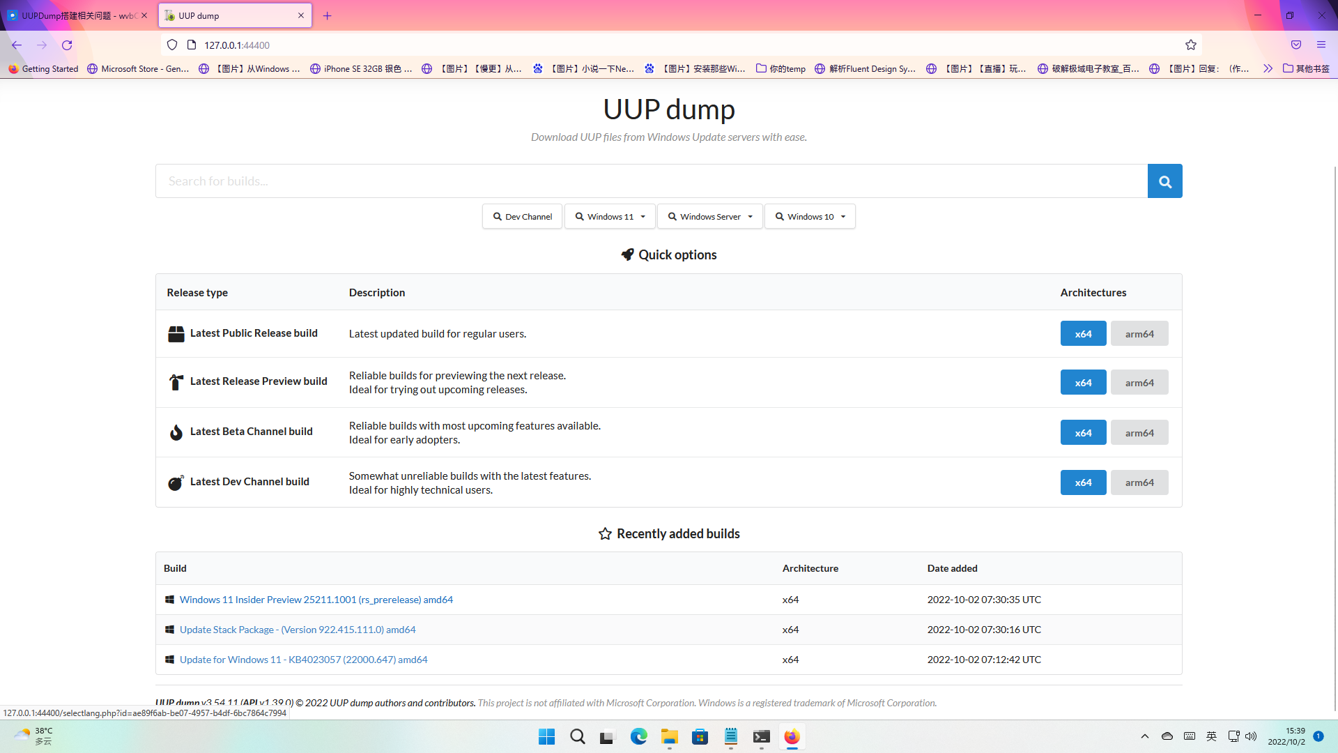Select arm64 for Latest Beta Channel build

coord(1139,433)
